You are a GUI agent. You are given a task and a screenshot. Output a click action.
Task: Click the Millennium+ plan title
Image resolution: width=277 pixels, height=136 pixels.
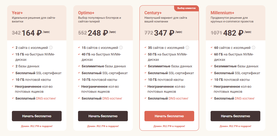222,13
